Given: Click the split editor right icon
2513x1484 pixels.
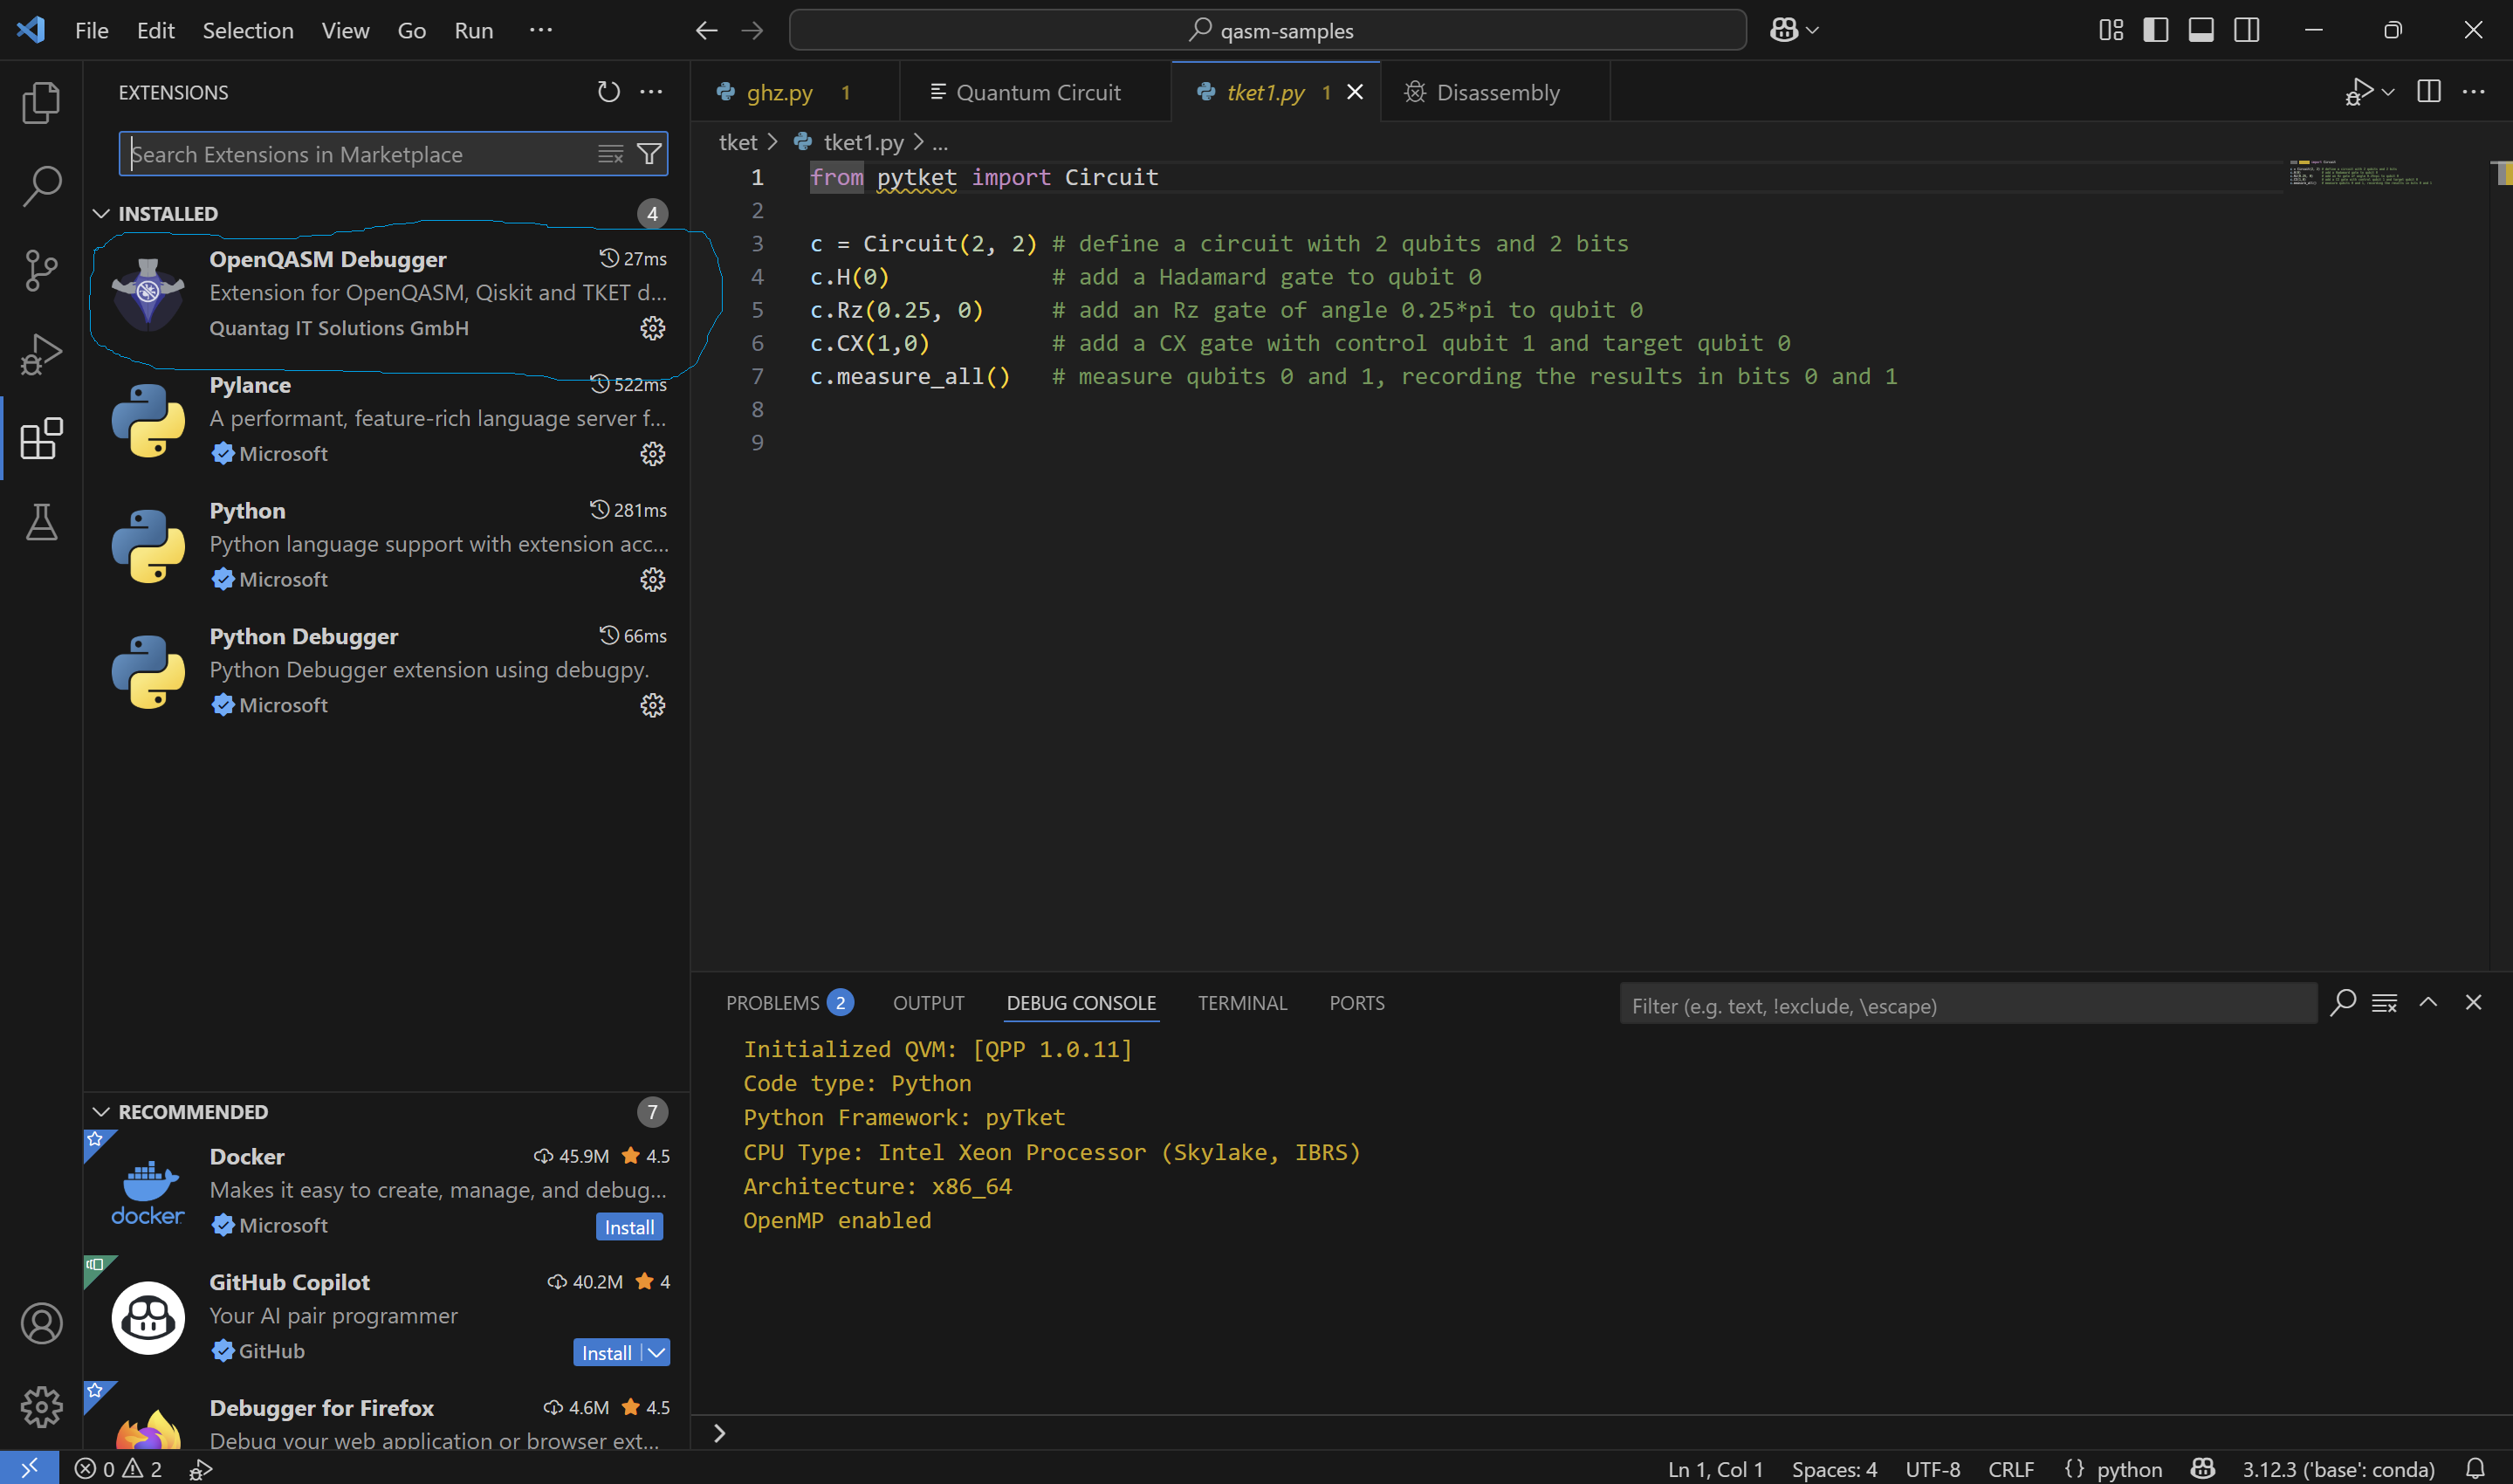Looking at the screenshot, I should tap(2428, 92).
